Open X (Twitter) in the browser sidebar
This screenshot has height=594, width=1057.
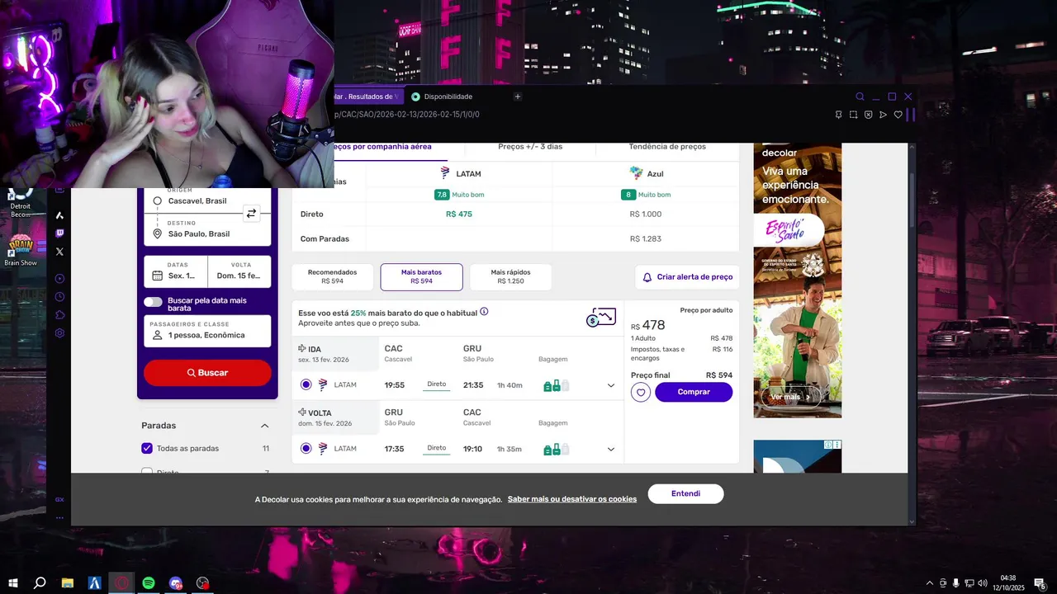(59, 252)
